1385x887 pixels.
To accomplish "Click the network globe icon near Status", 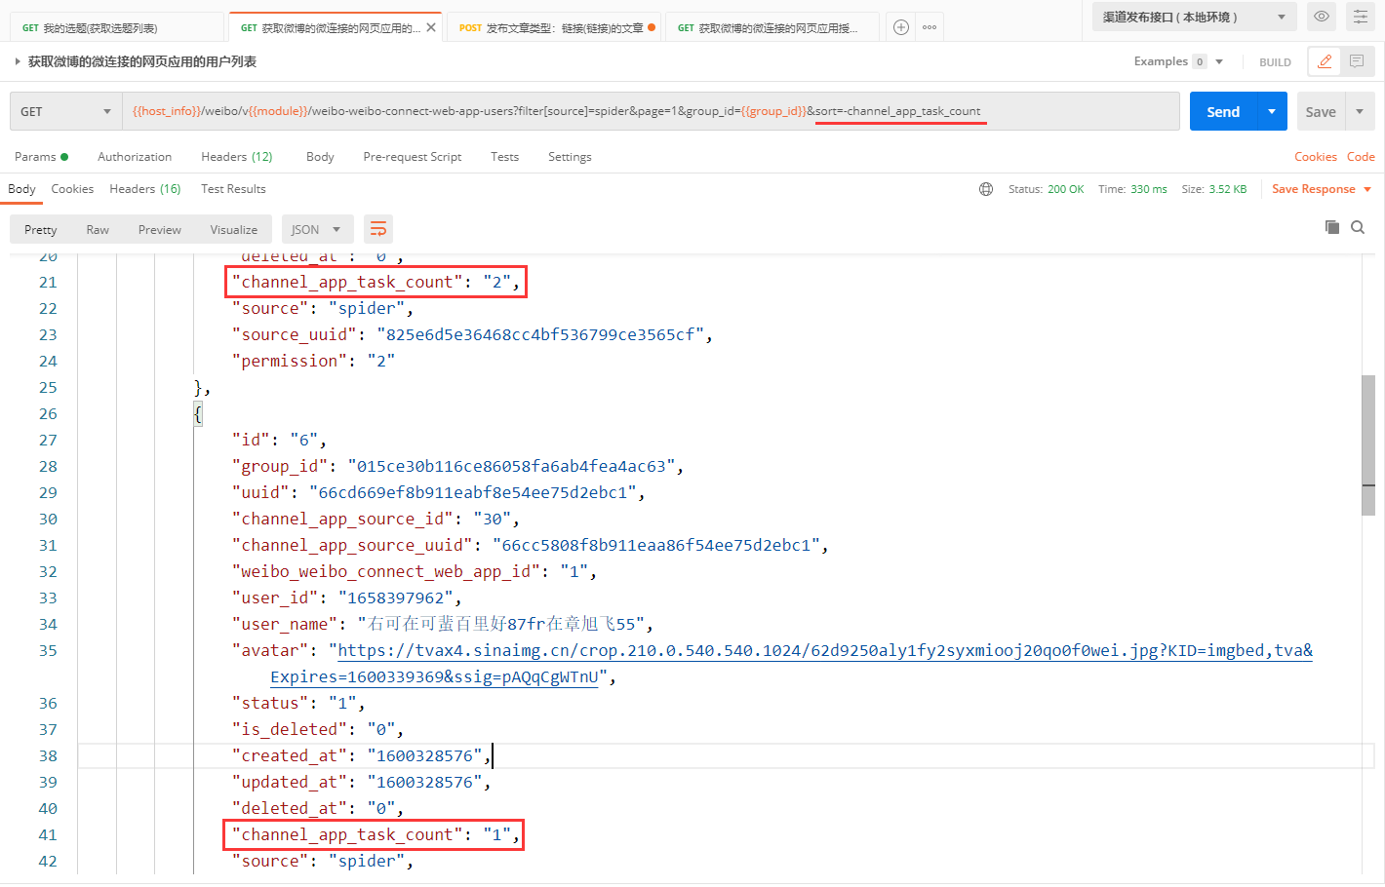I will (986, 189).
